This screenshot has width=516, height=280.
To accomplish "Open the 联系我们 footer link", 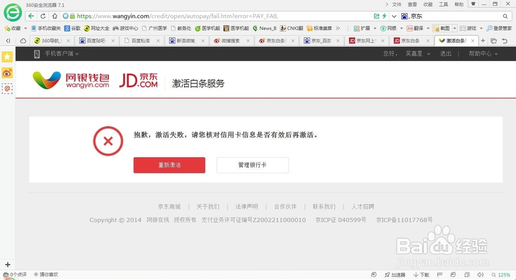I will tap(324, 207).
